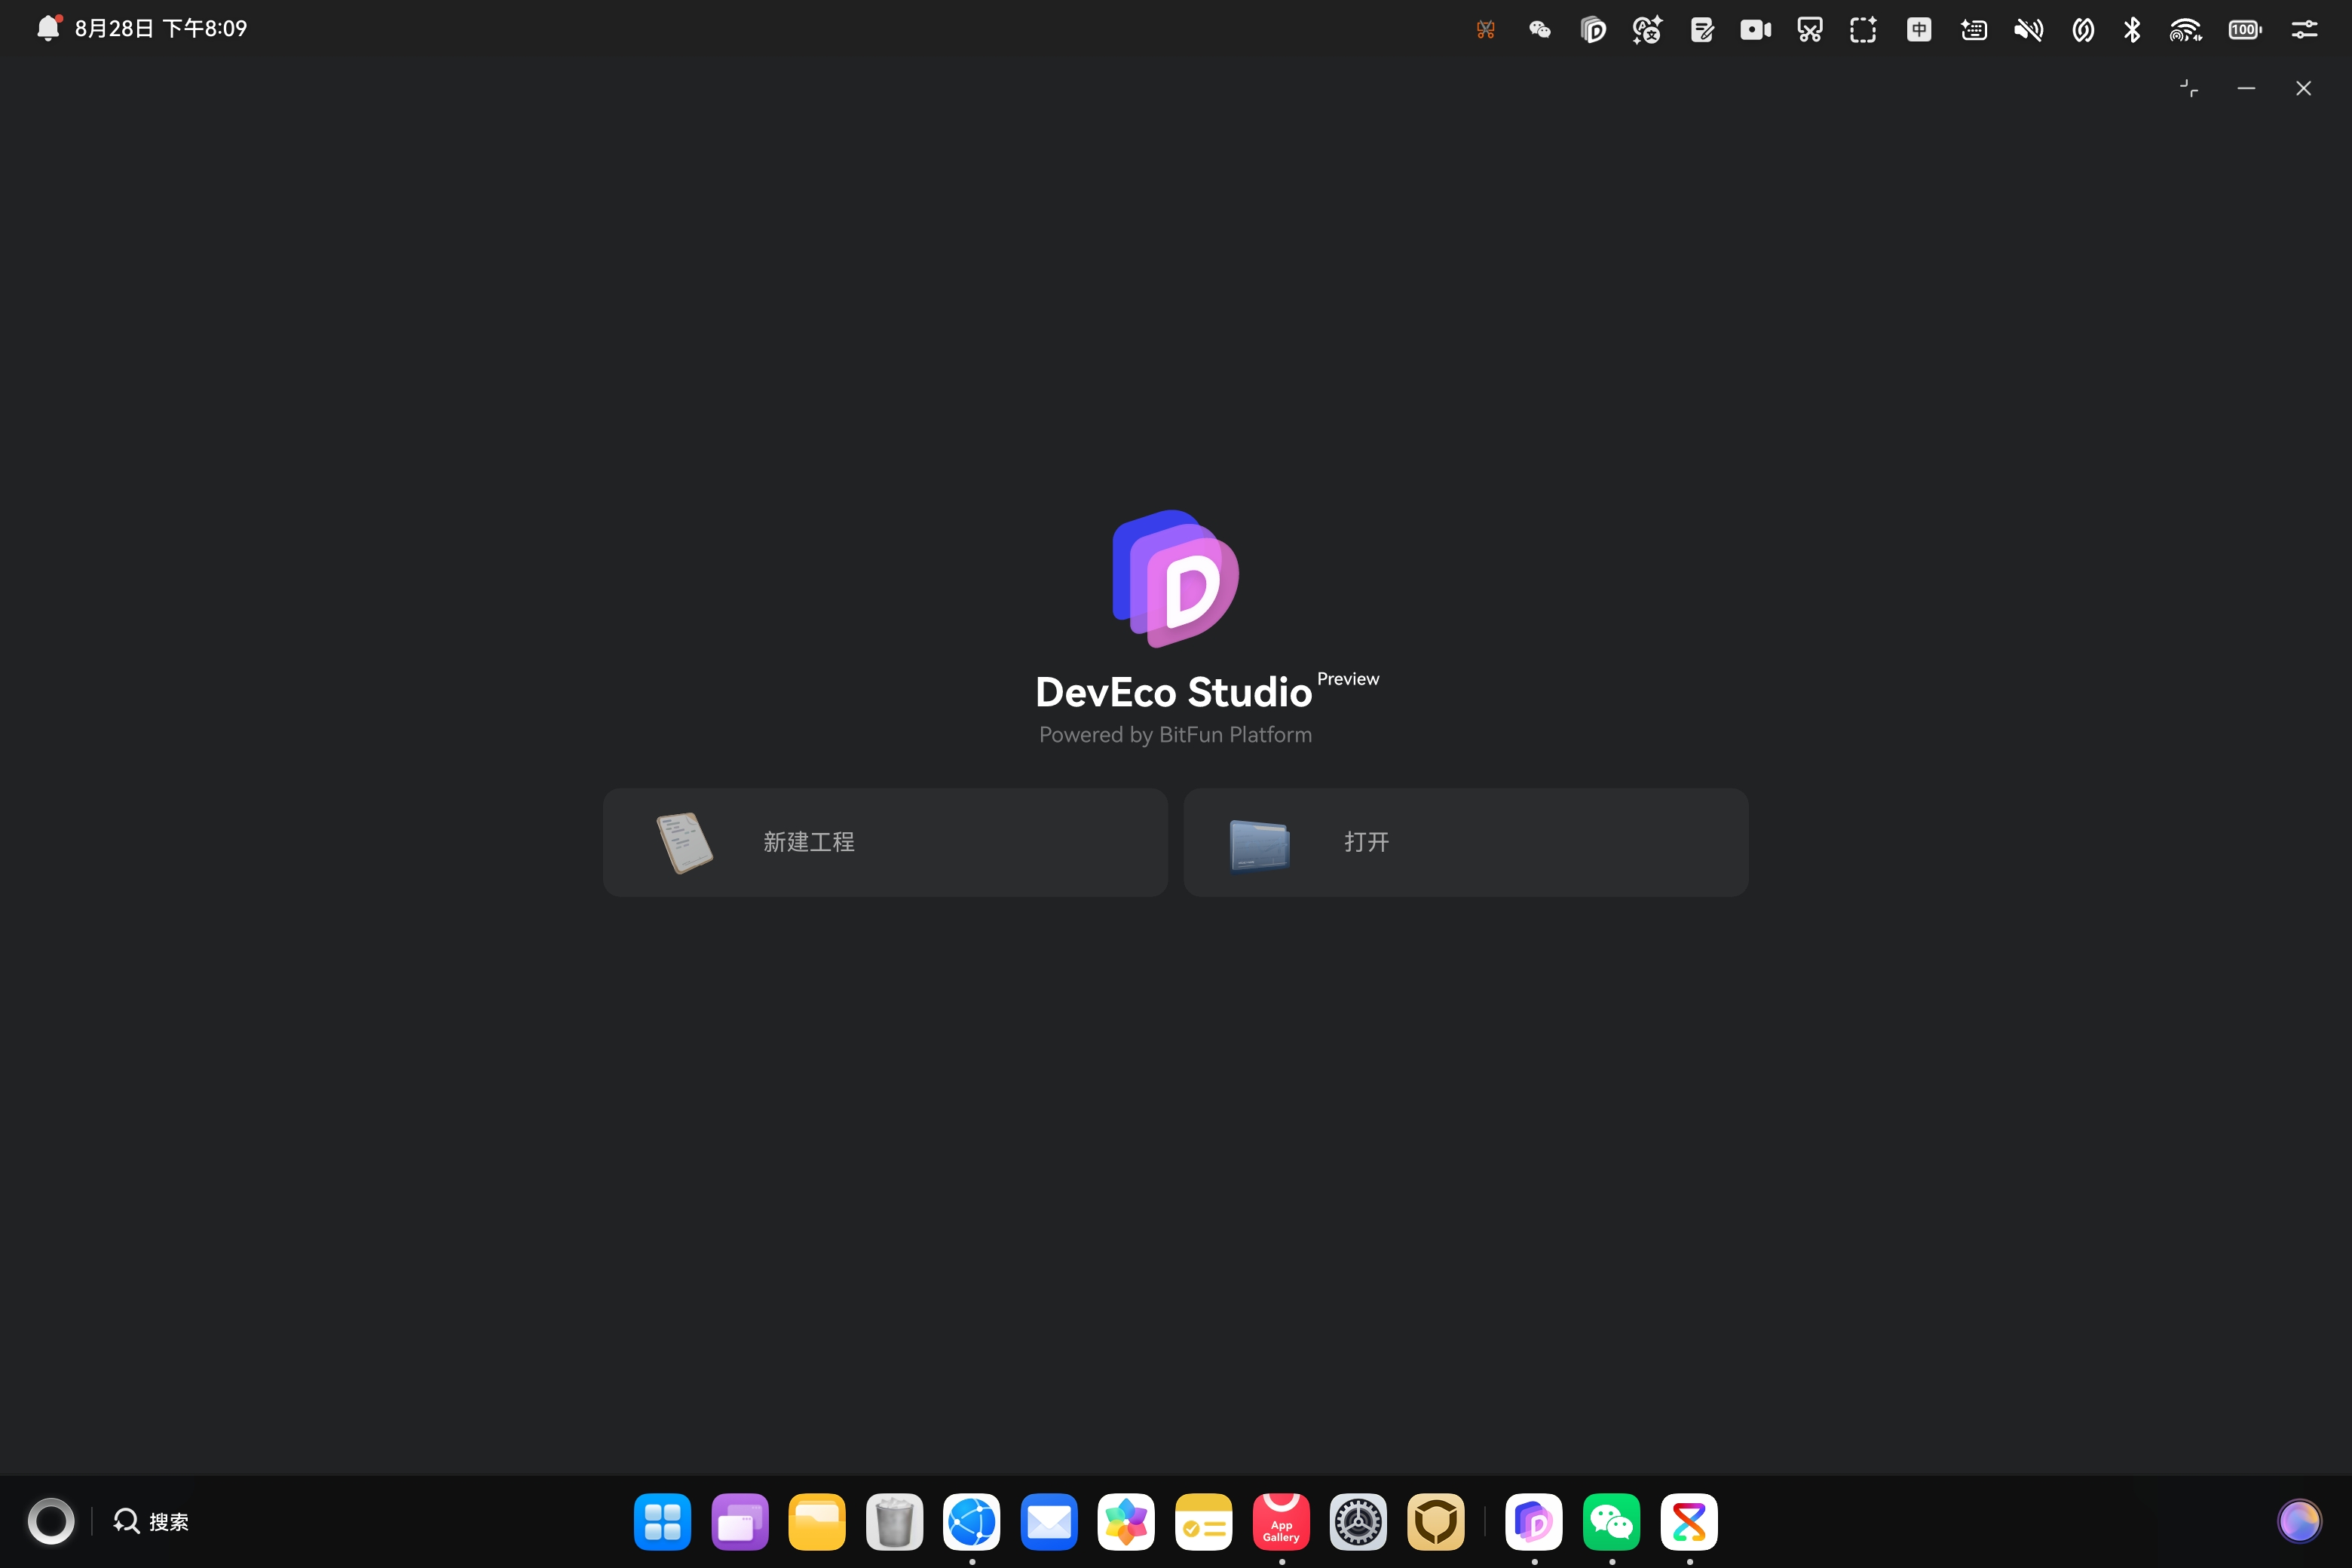The width and height of the screenshot is (2352, 1568).
Task: Start screen recording from the camera tray icon
Action: point(1756,30)
